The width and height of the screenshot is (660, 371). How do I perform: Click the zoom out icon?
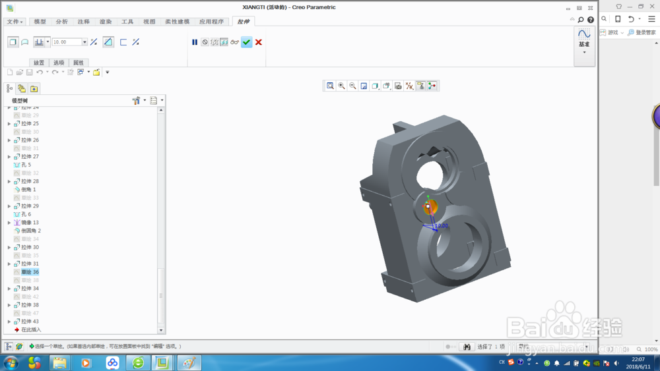pos(352,86)
